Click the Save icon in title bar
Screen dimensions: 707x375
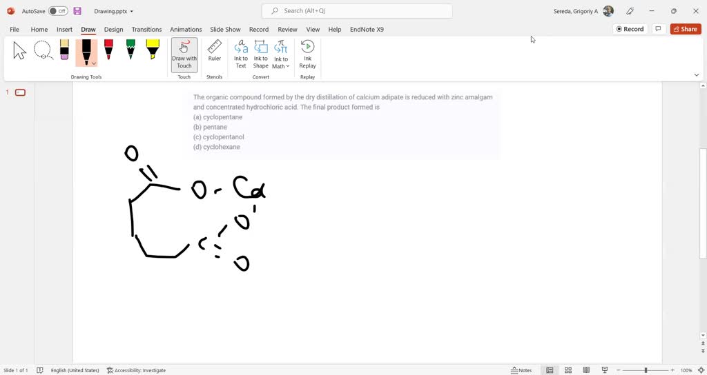pyautogui.click(x=77, y=11)
